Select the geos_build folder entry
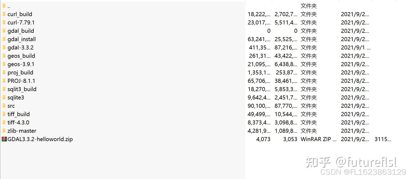This screenshot has height=179, width=407. 21,56
